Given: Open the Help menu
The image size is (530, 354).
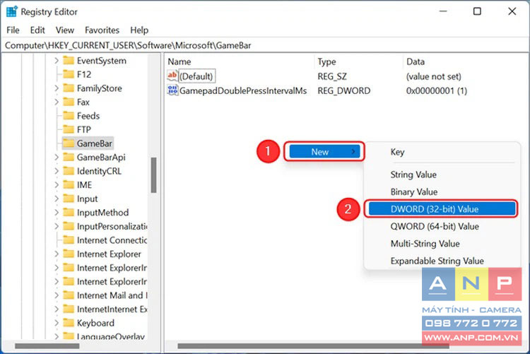Looking at the screenshot, I should [x=139, y=30].
